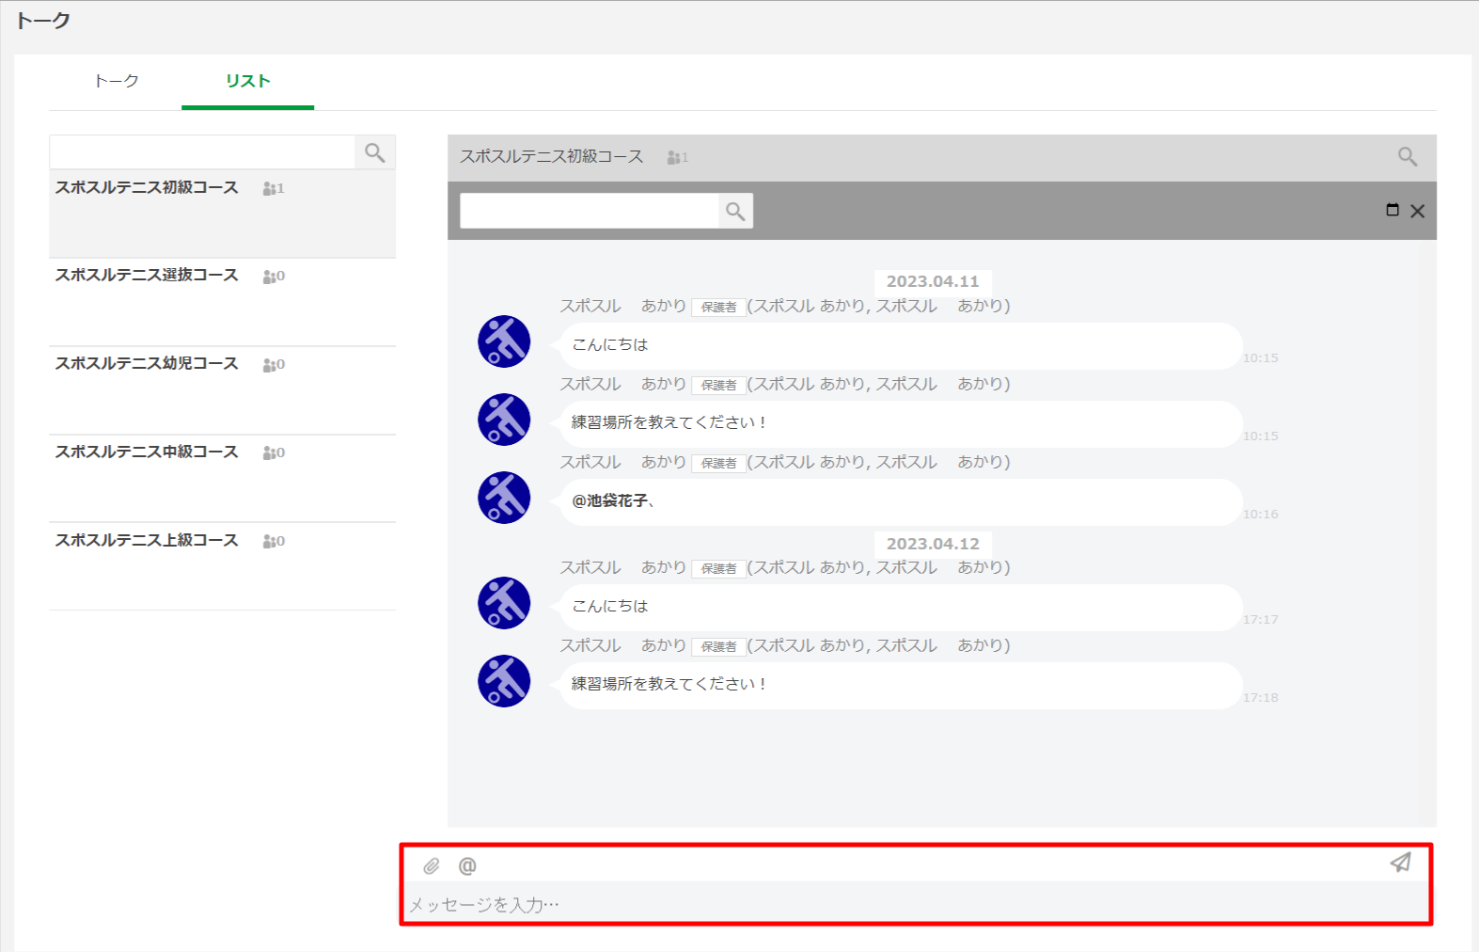Image resolution: width=1479 pixels, height=952 pixels.
Task: Open スポスルテニス選抜コース chat
Action: point(223,302)
